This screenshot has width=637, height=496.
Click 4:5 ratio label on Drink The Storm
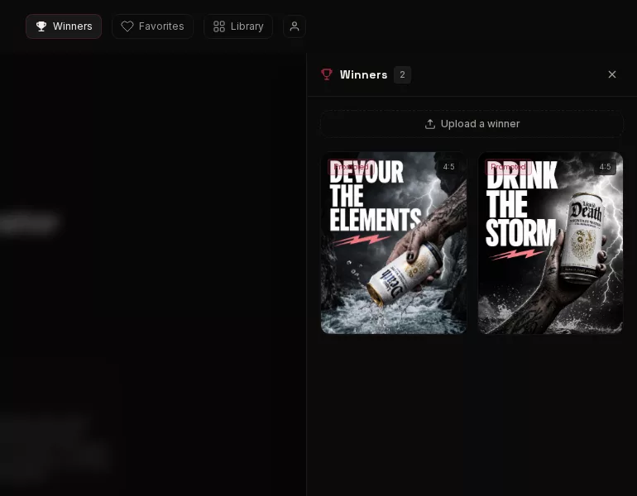coord(605,167)
